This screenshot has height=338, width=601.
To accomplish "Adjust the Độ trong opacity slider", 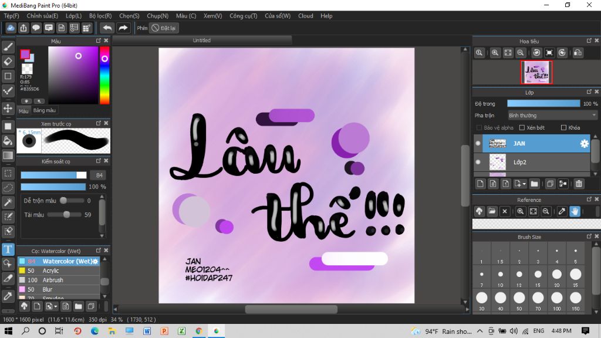I will (x=543, y=103).
